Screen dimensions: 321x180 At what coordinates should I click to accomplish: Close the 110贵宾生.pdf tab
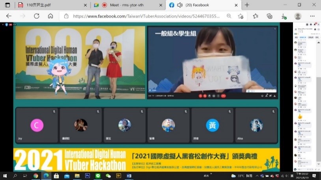pyautogui.click(x=85, y=5)
